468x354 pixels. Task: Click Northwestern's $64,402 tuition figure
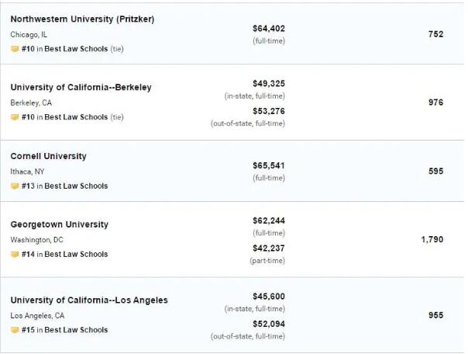(x=269, y=29)
